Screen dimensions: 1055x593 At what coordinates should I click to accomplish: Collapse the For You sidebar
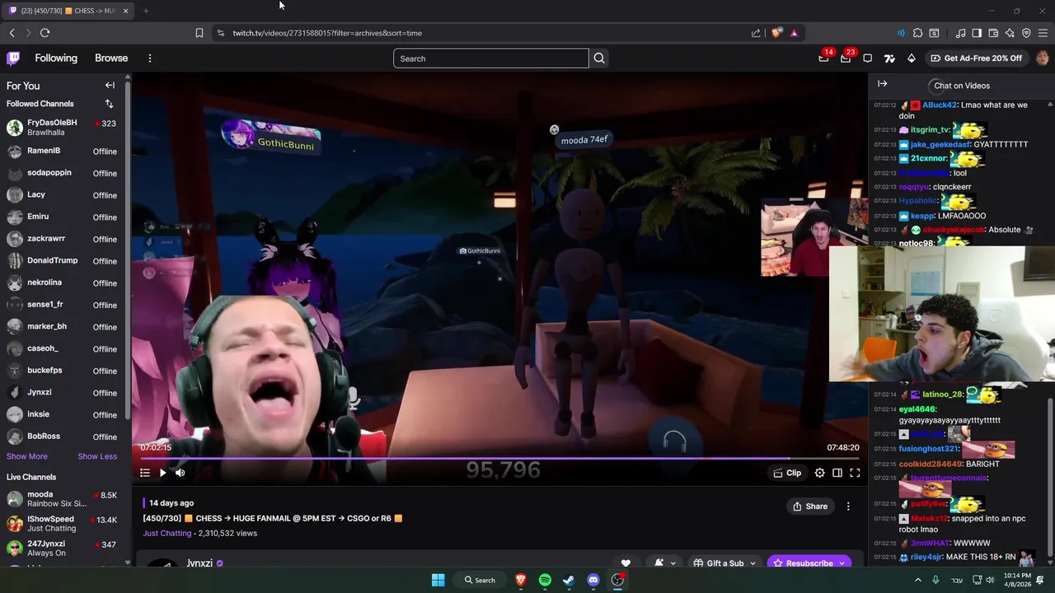(x=110, y=86)
